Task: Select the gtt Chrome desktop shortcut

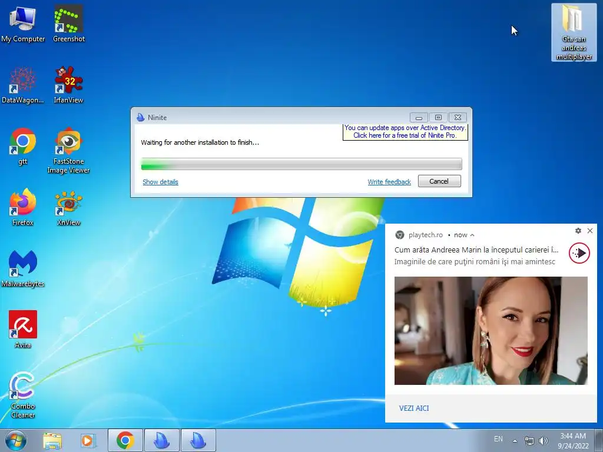Action: (23, 147)
